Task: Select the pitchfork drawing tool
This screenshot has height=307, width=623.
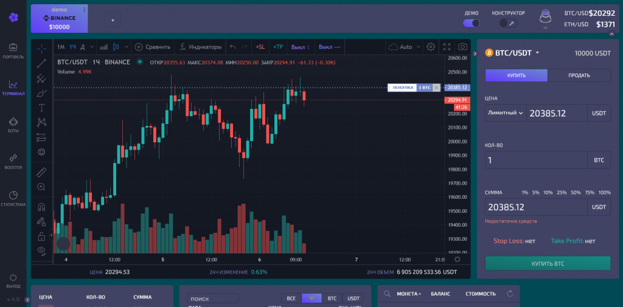Action: coord(41,78)
